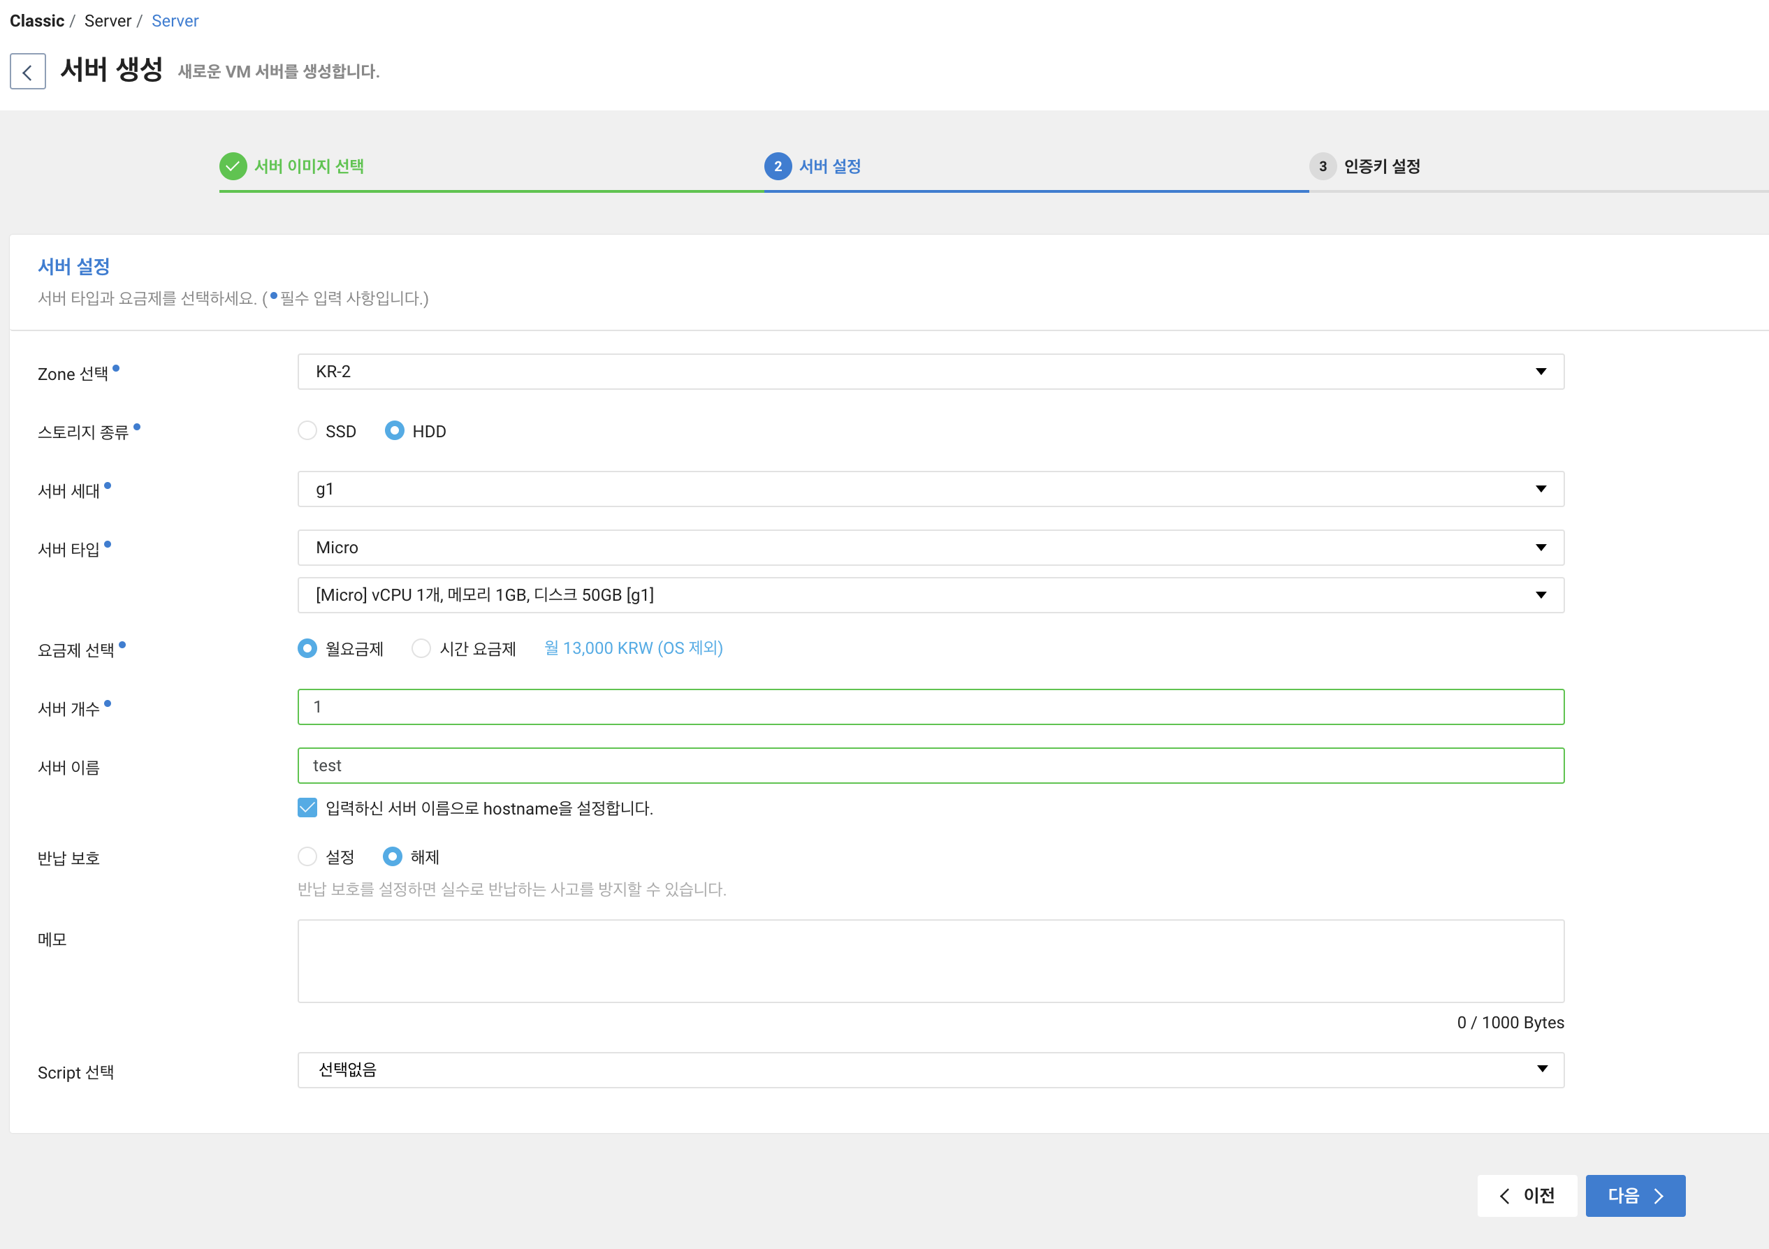The width and height of the screenshot is (1769, 1249).
Task: Open the 서버 타입 Micro dropdown
Action: point(930,548)
